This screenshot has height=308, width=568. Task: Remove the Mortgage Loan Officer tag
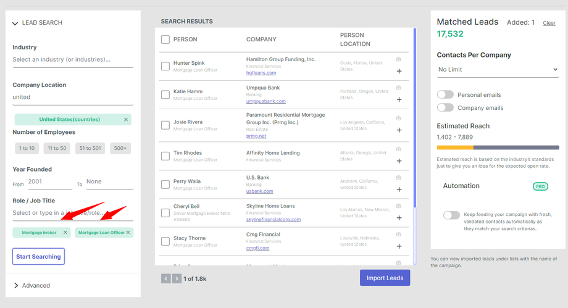129,233
